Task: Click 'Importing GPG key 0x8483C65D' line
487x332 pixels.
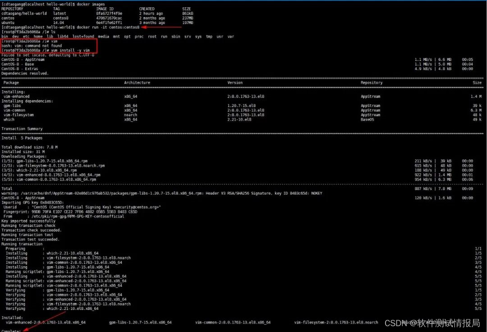Action: tap(32, 203)
